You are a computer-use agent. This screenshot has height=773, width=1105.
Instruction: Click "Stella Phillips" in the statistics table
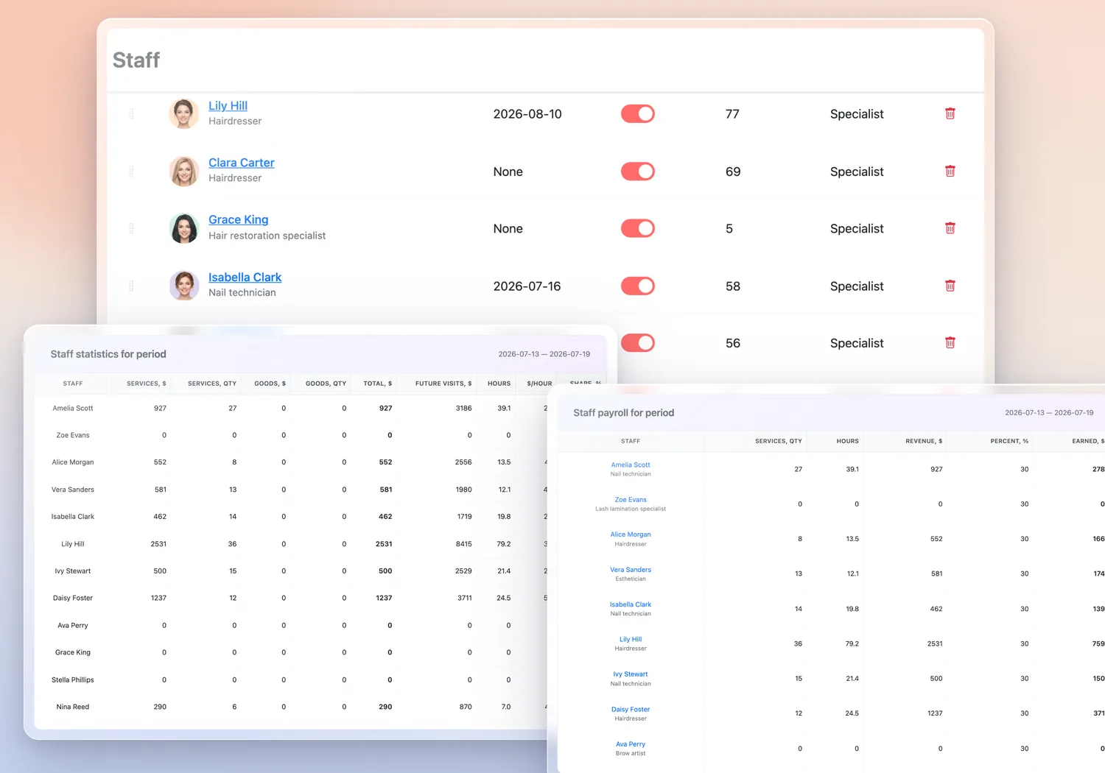click(x=73, y=680)
